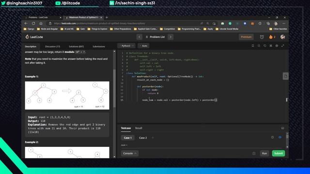
Task: Reset code with the revert arrow icon
Action: 265,46
